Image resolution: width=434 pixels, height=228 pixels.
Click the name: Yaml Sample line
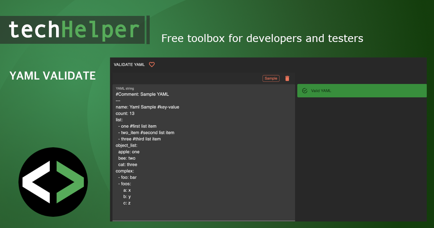(x=147, y=107)
